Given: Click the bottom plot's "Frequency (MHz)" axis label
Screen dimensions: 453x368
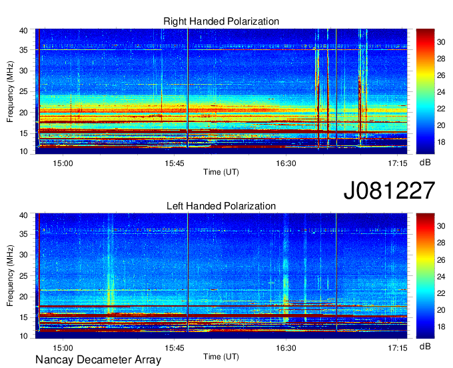Looking at the screenshot, I should coord(10,276).
